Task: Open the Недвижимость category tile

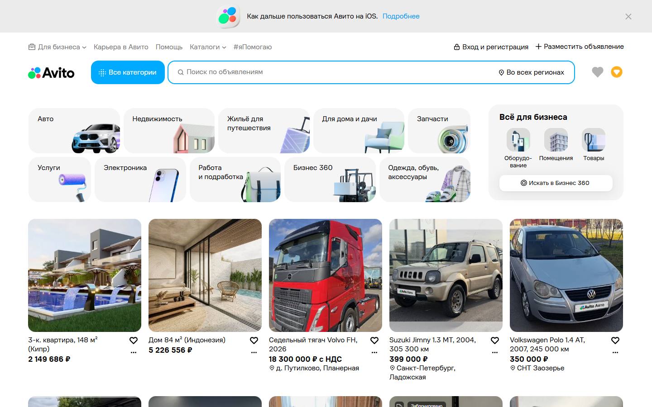Action: pos(169,131)
